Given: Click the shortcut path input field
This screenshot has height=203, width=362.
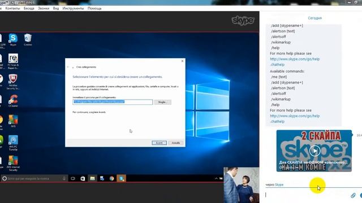Looking at the screenshot, I should coord(113,102).
